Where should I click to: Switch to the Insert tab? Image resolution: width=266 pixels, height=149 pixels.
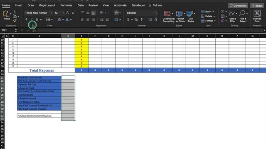coord(18,5)
